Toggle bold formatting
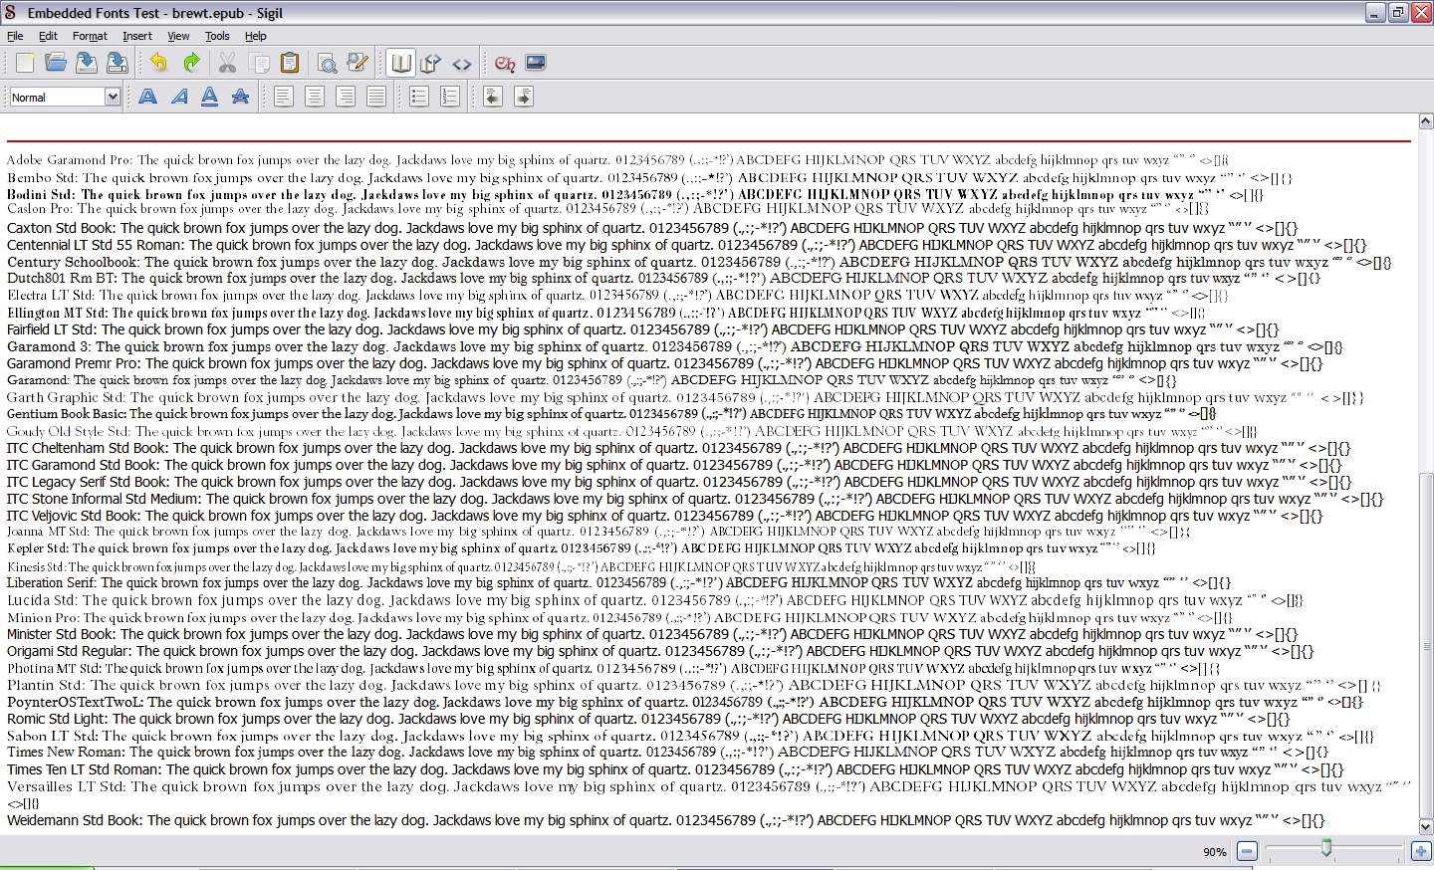Viewport: 1434px width, 870px height. 148,97
